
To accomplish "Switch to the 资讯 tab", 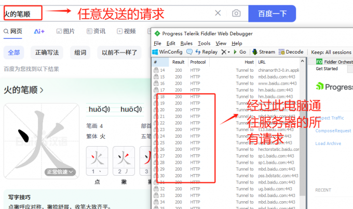I will 96,31.
